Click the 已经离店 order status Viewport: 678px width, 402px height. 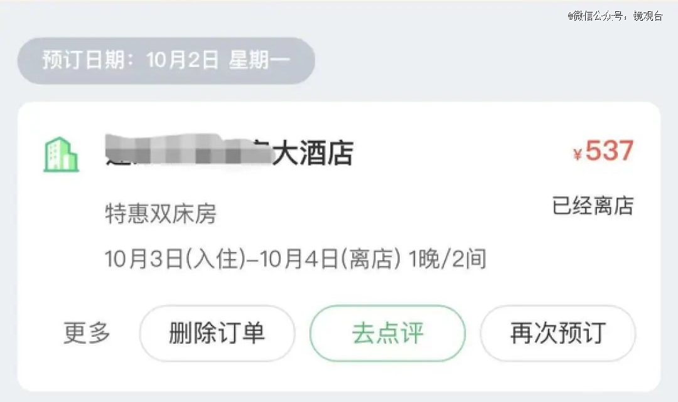tap(593, 206)
